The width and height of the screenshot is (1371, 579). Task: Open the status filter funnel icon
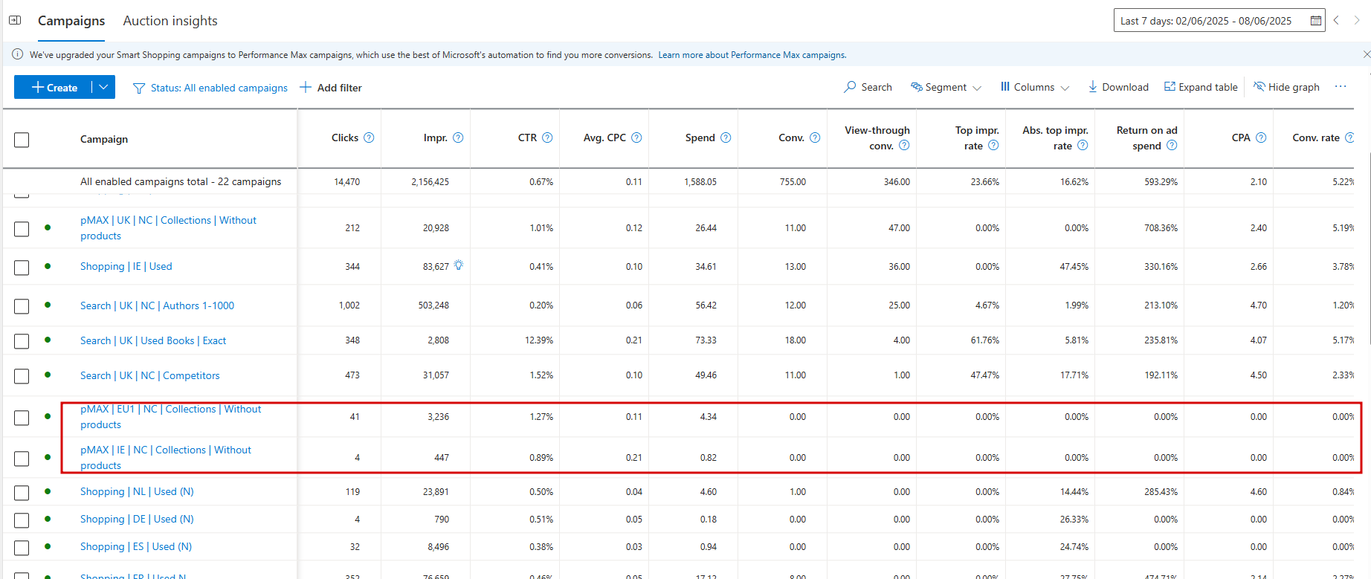pos(138,88)
